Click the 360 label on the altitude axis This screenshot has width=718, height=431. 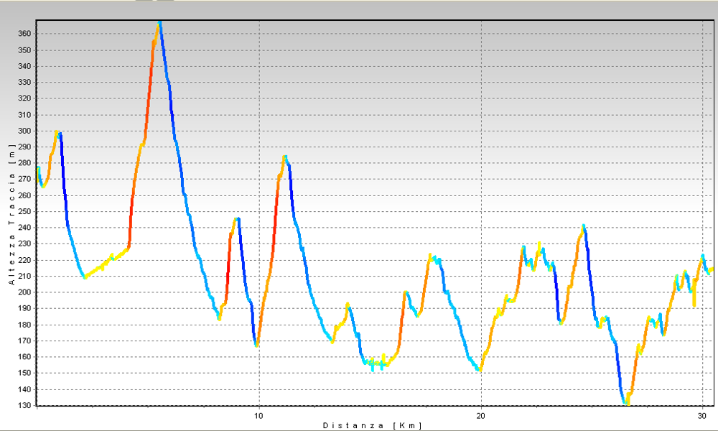point(24,34)
